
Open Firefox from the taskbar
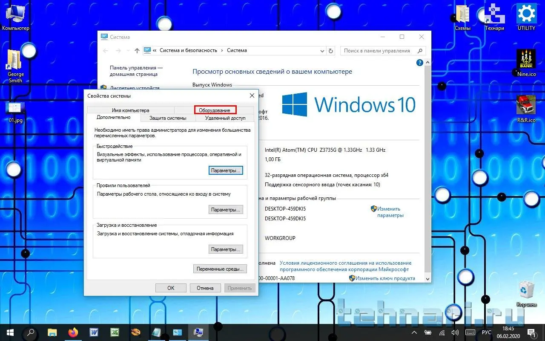tap(73, 332)
